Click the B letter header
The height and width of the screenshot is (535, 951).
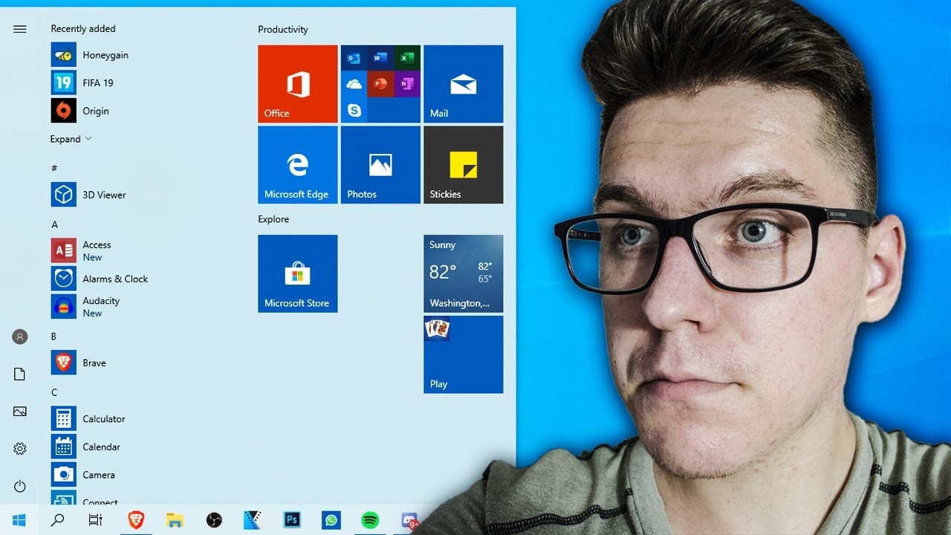coord(53,337)
